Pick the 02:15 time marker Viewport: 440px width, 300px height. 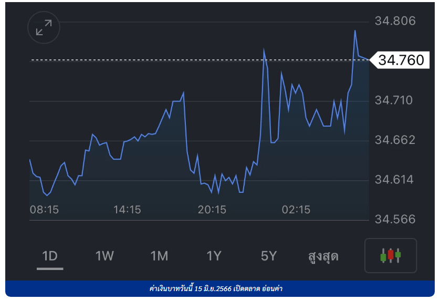tap(296, 210)
